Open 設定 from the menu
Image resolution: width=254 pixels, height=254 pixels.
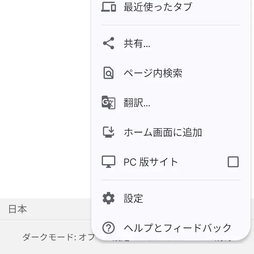coord(133,198)
